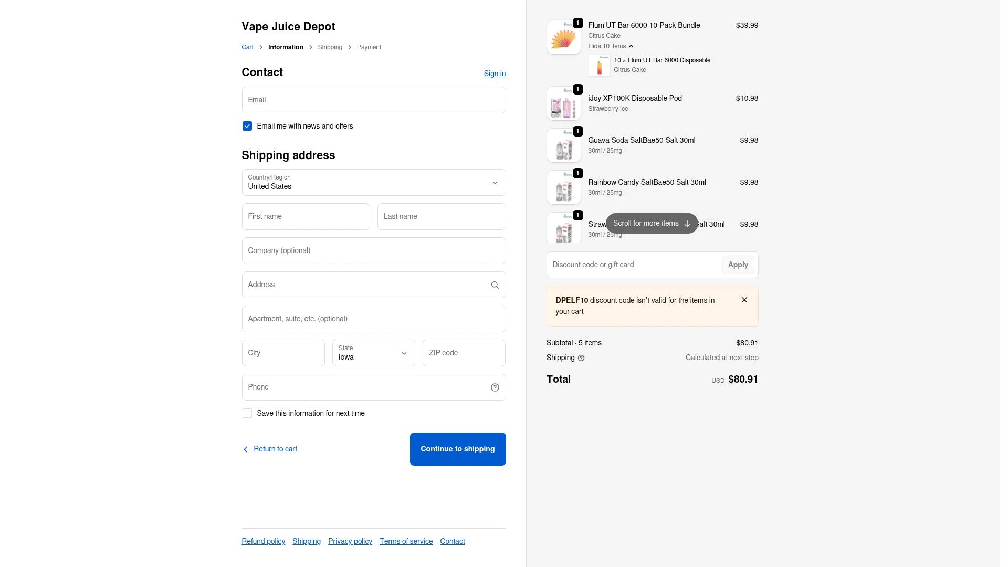Dismiss the DPELF10 discount error notice
This screenshot has height=567, width=1008.
point(744,300)
